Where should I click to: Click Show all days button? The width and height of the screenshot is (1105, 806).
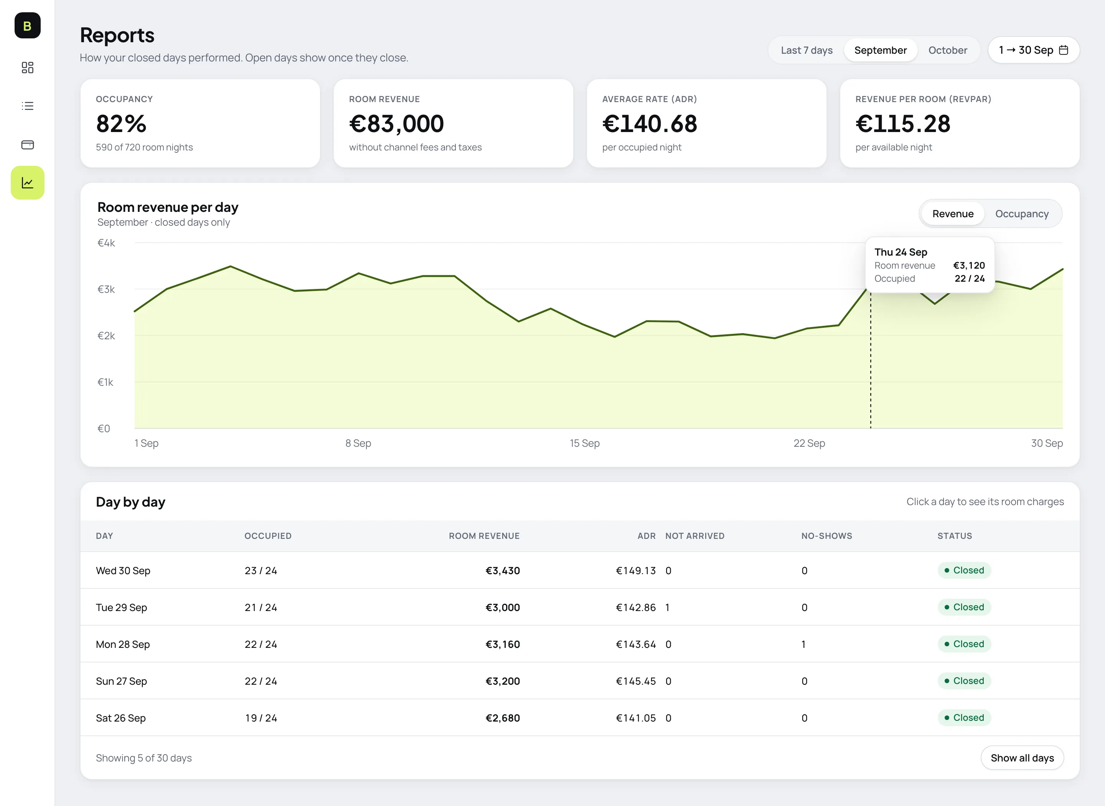click(1022, 758)
